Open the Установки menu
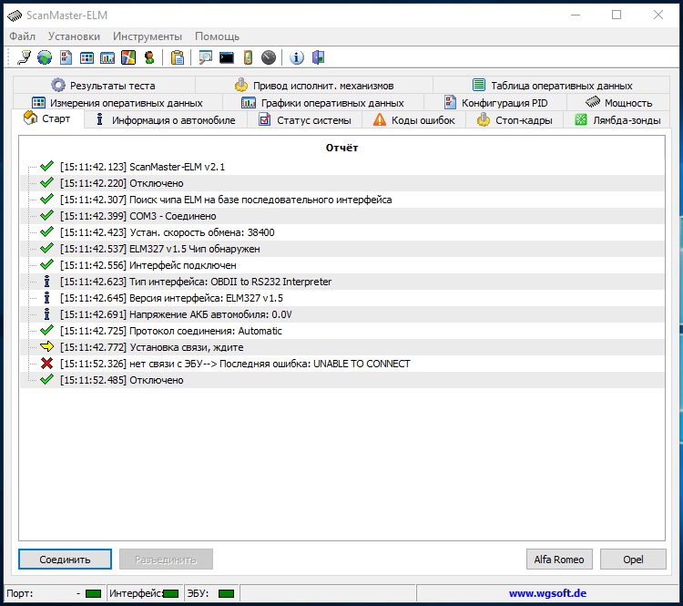Screen dimensions: 683x606 coord(74,36)
